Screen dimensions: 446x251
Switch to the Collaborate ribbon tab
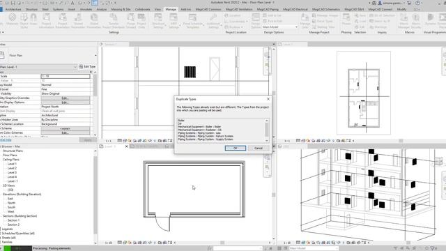(142, 9)
